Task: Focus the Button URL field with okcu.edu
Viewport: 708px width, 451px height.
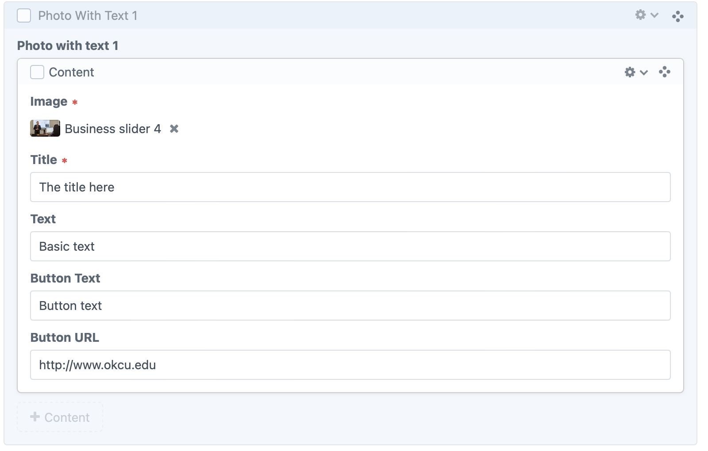Action: (350, 365)
